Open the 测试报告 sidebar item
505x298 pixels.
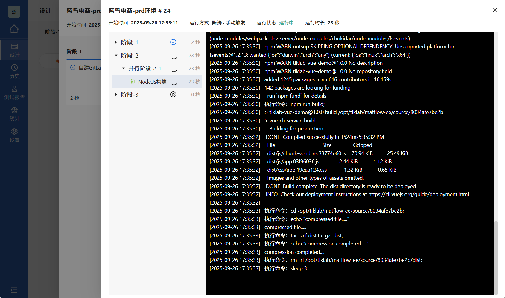(x=14, y=93)
